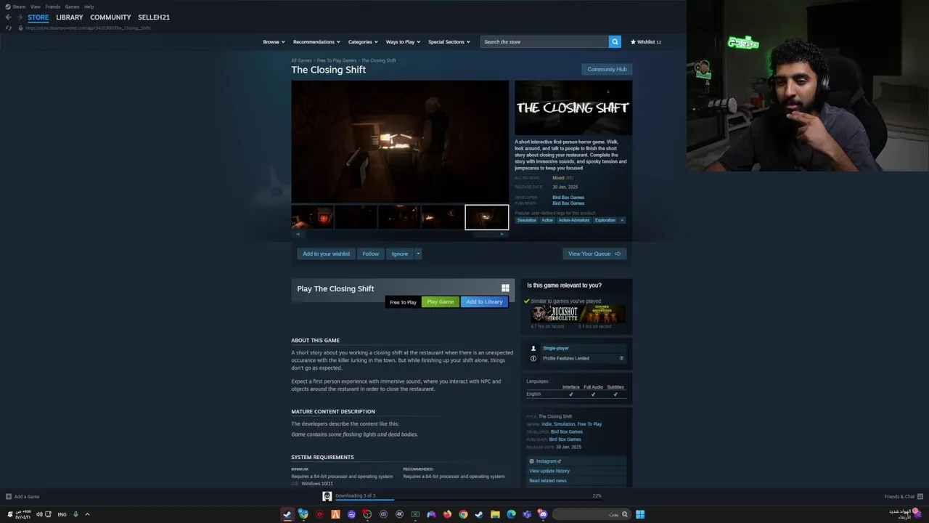This screenshot has width=929, height=523.
Task: Click the Search the store field
Action: (544, 42)
